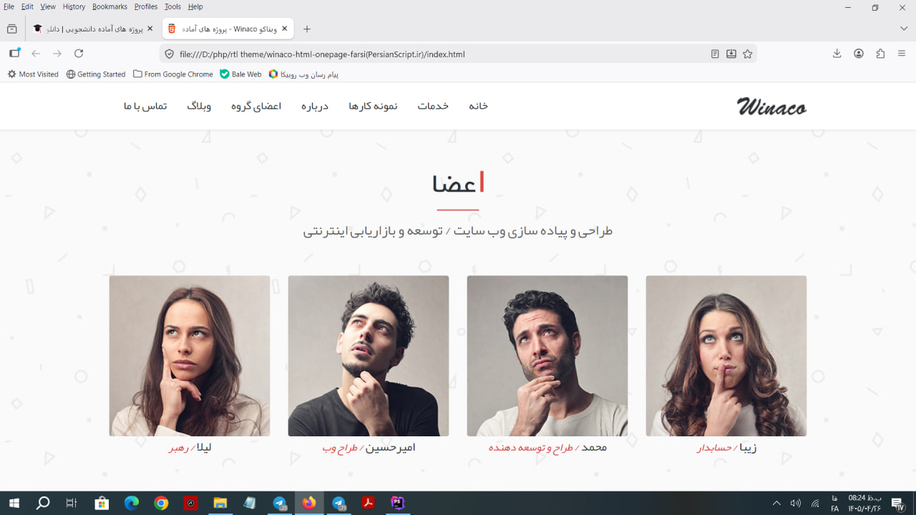Screen dimensions: 916x515
Task: Click the tracking protection shield icon
Action: pyautogui.click(x=170, y=54)
